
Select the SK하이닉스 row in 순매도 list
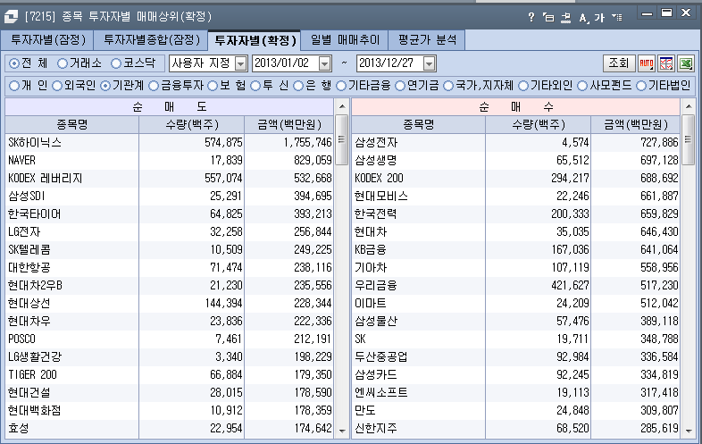71,142
